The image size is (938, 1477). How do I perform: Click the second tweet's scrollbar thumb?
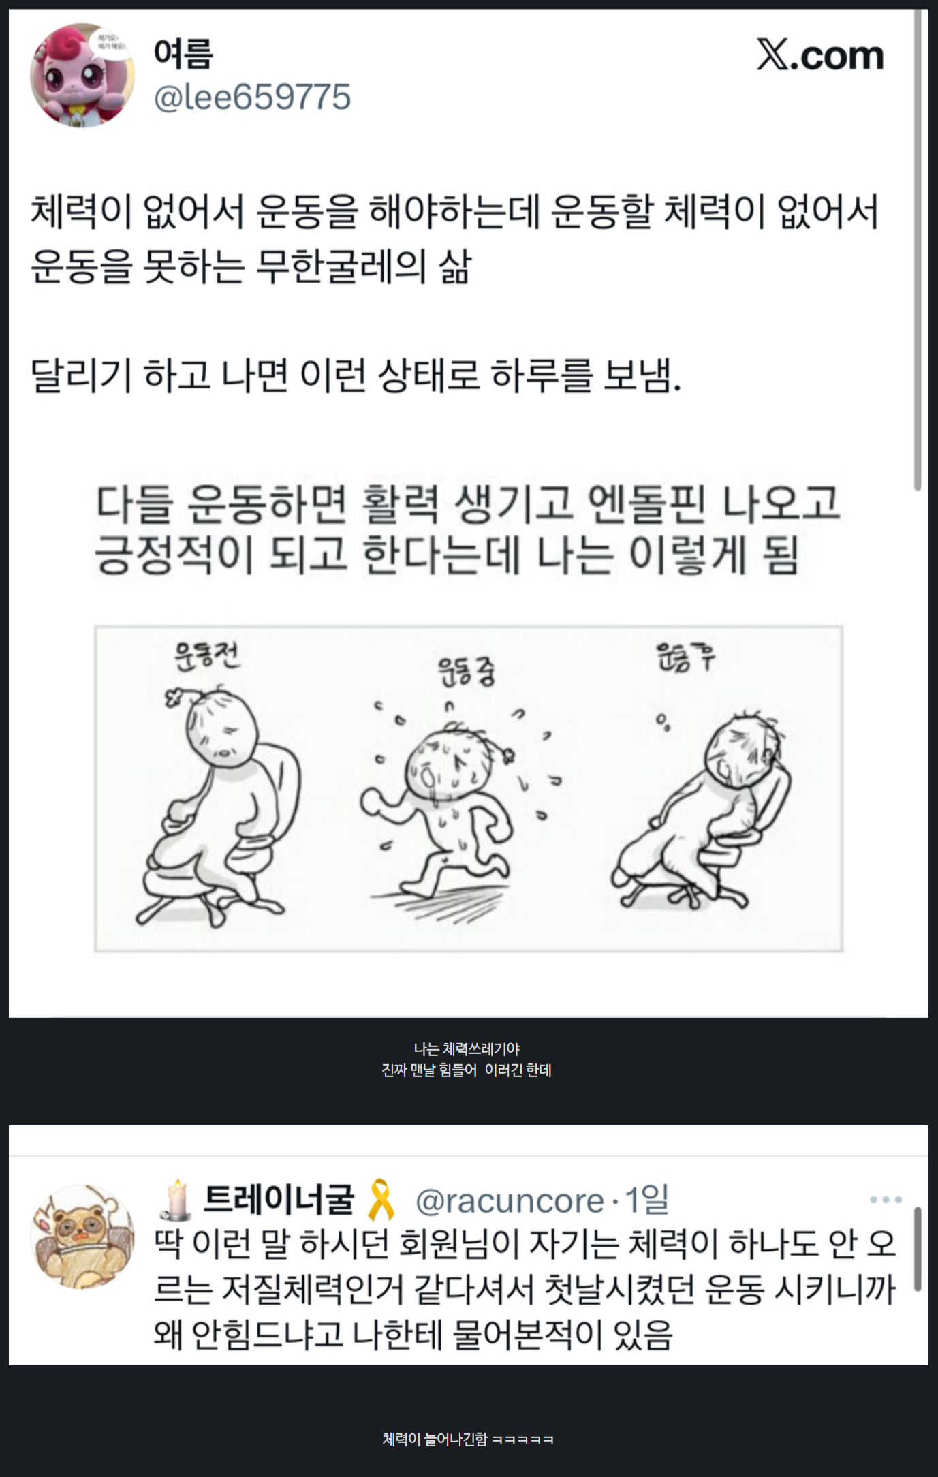point(918,1249)
